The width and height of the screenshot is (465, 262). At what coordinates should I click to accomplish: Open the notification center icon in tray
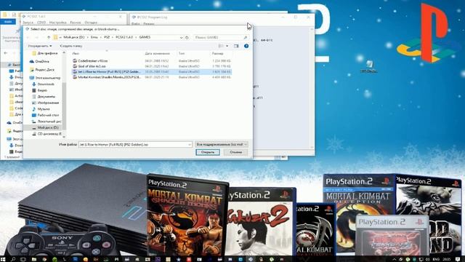[458, 259]
